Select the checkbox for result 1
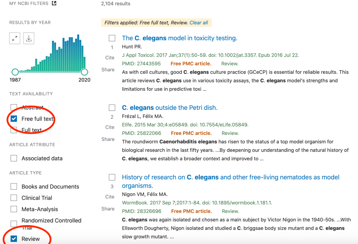The width and height of the screenshot is (358, 244). click(x=112, y=38)
